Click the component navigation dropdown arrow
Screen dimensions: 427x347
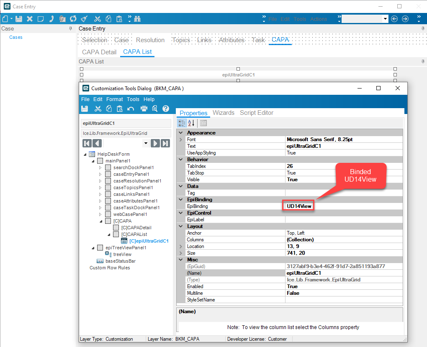(x=146, y=143)
